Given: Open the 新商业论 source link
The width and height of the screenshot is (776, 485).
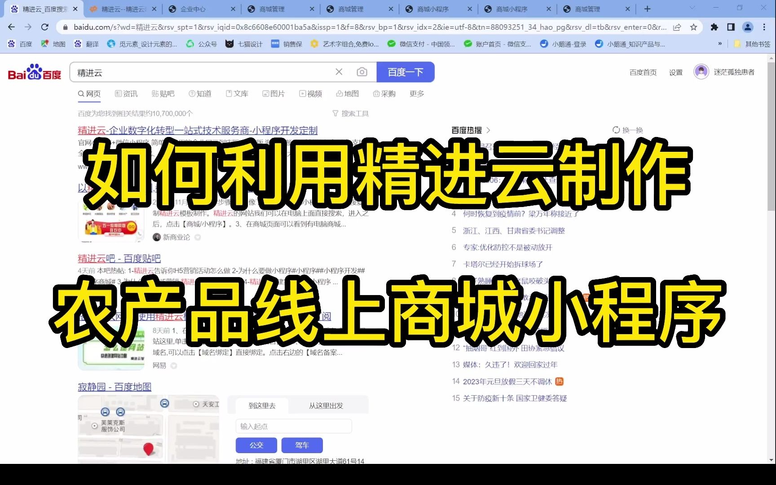Looking at the screenshot, I should (176, 237).
